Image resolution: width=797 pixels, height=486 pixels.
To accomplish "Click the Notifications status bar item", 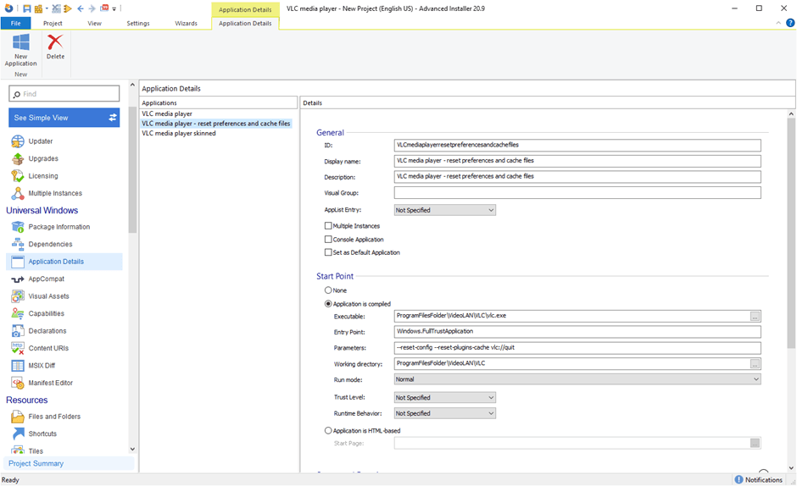I will click(758, 479).
